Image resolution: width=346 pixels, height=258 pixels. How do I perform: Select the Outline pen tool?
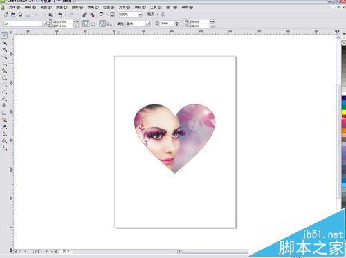click(x=4, y=134)
